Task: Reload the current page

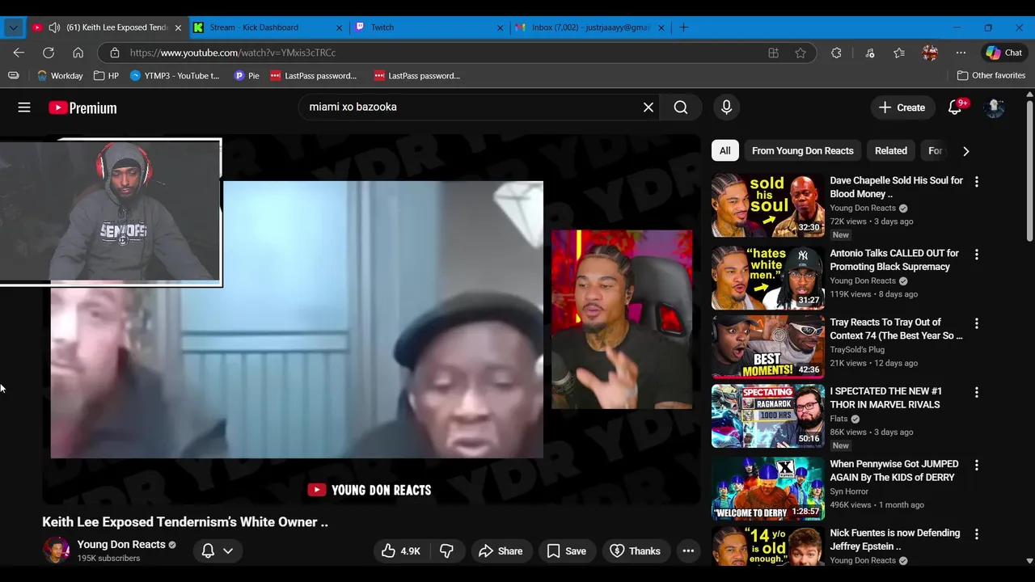Action: click(49, 53)
